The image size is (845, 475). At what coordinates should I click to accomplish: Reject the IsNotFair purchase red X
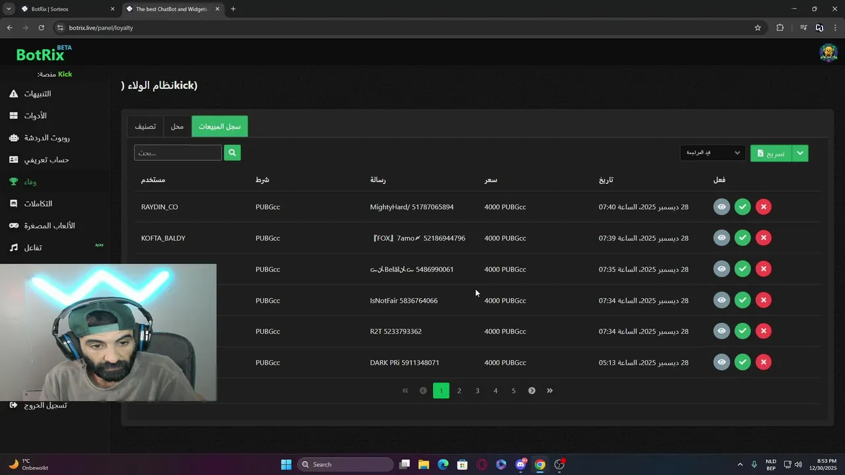coord(763,300)
